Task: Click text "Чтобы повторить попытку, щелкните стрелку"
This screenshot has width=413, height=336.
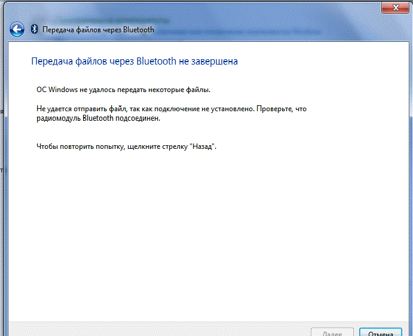Action: tap(112, 146)
